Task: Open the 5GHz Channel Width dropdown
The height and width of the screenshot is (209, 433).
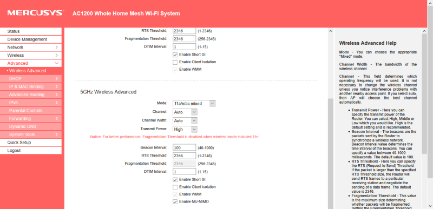Action: click(185, 120)
